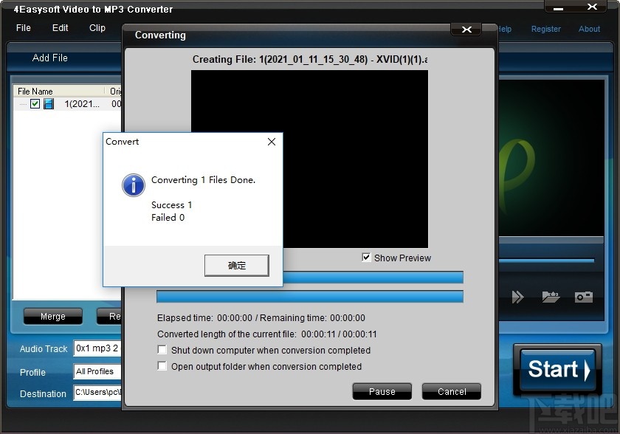The width and height of the screenshot is (620, 434).
Task: Cancel the conversion
Action: pos(451,391)
